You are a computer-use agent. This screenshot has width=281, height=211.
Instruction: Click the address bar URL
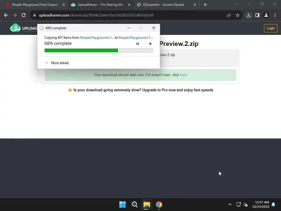pyautogui.click(x=96, y=15)
